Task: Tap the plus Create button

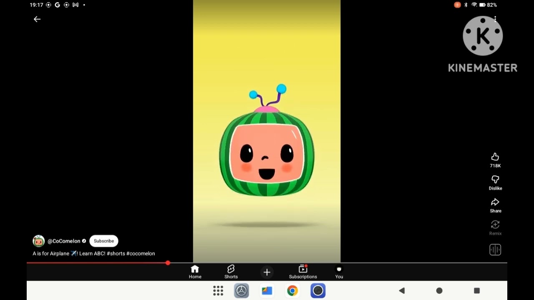Action: click(267, 272)
